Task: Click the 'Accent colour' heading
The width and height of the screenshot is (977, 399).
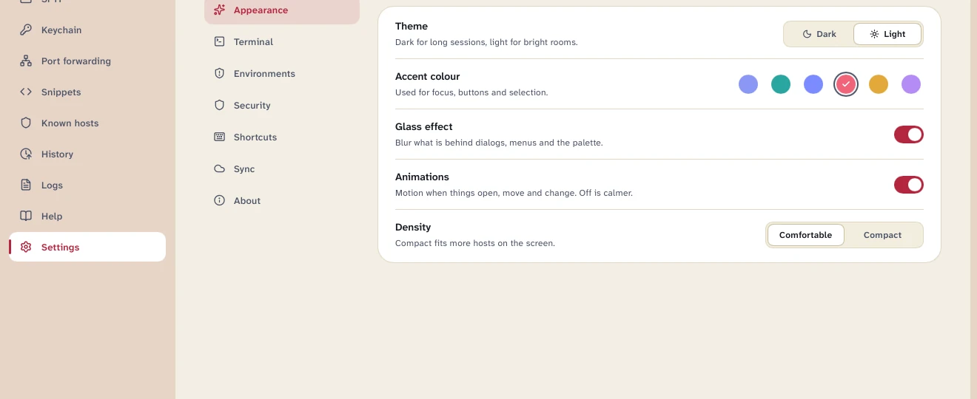Action: [x=427, y=76]
